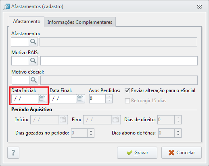Open the Motivo eSocial search magnifier
Image resolution: width=209 pixels, height=166 pixels.
(33, 80)
